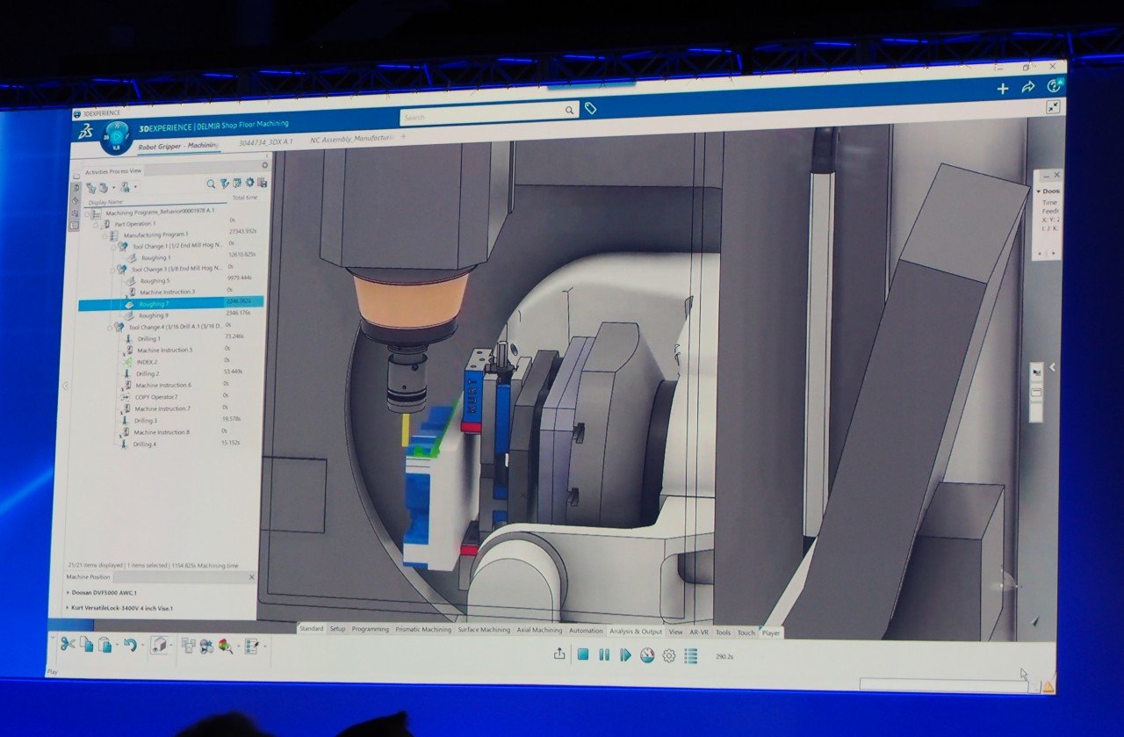This screenshot has width=1124, height=737.
Task: Switch to Robot Gripper - Machining tab
Action: point(177,146)
